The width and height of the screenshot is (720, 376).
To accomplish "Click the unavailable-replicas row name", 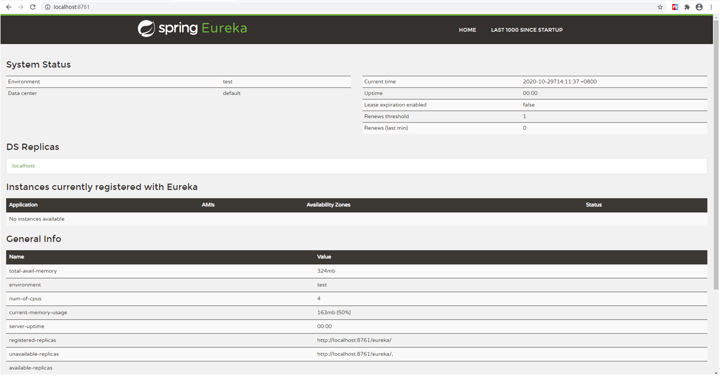I will (34, 354).
